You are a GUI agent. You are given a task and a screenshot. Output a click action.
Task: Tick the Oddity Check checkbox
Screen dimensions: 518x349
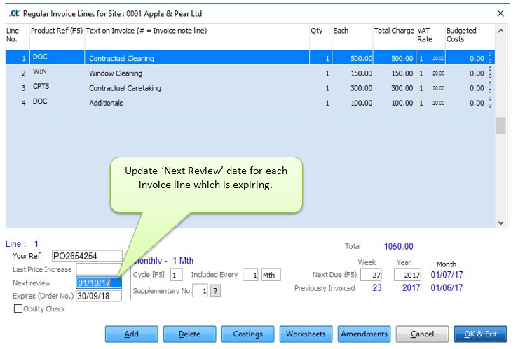pyautogui.click(x=18, y=309)
